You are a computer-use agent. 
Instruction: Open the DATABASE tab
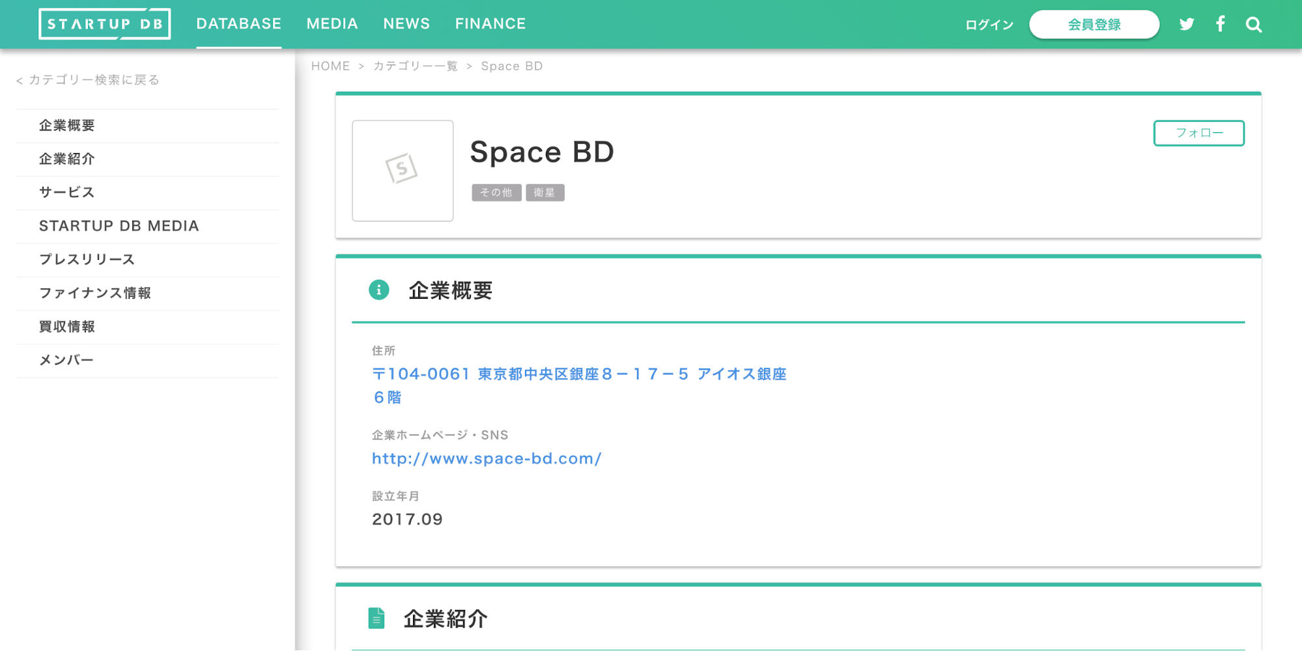pos(239,24)
